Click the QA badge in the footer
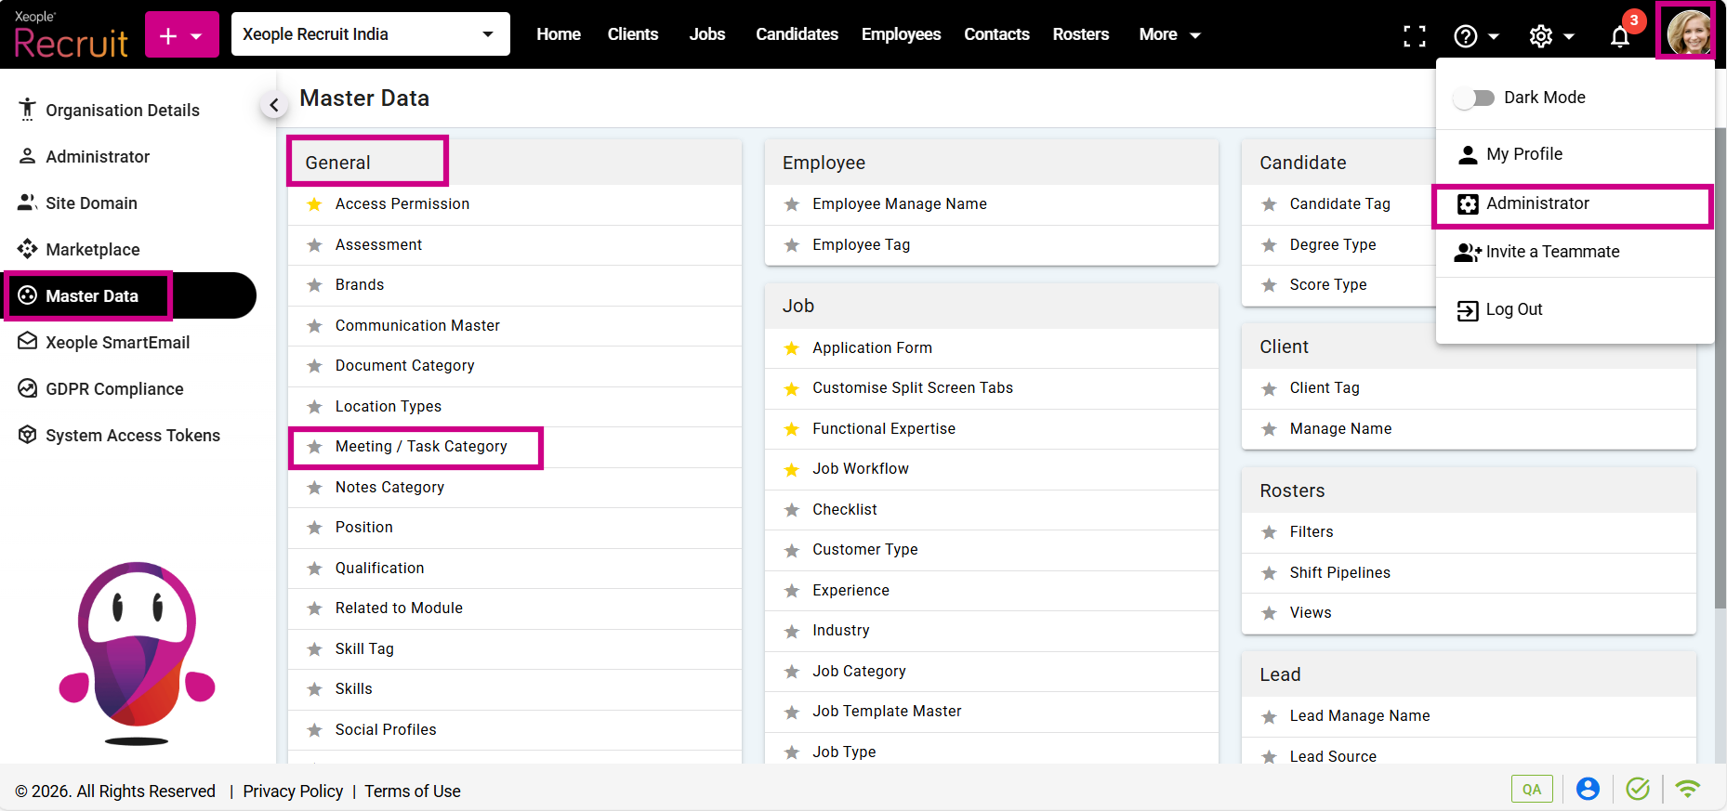Image resolution: width=1727 pixels, height=811 pixels. point(1531,789)
